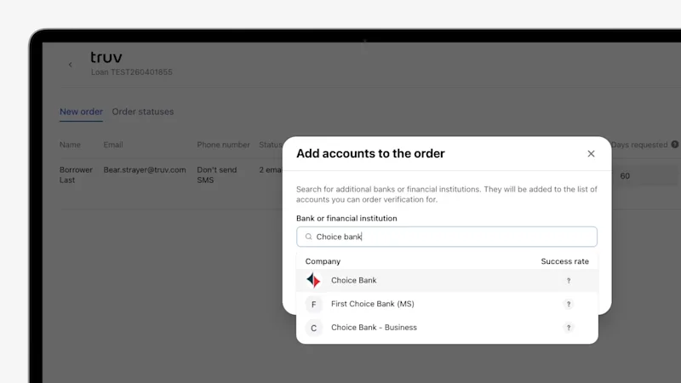Click the Don't send SMS cell
The height and width of the screenshot is (383, 681).
click(217, 175)
